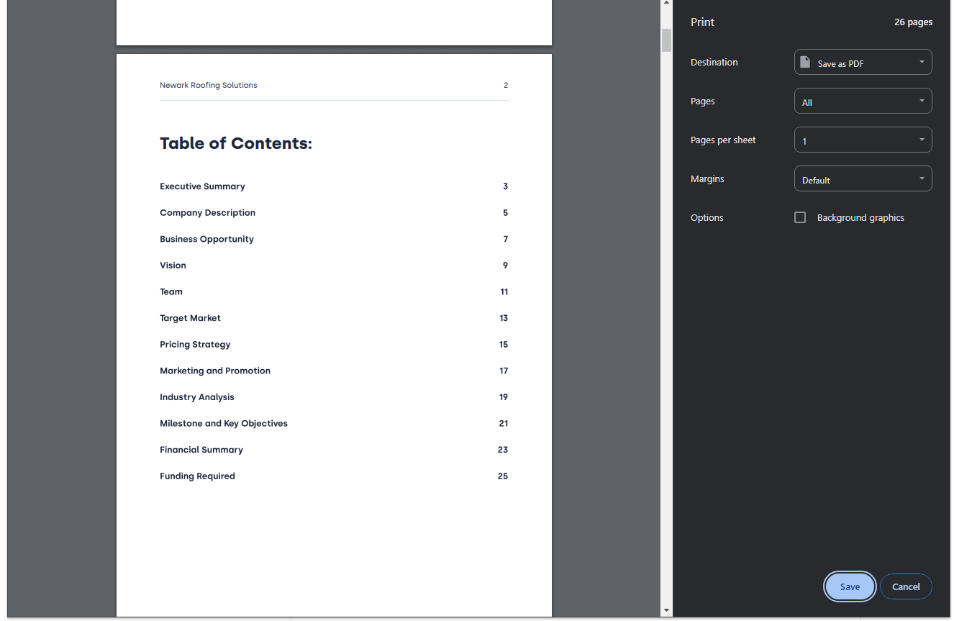Click the Pricing Strategy contents entry
The height and width of the screenshot is (621, 954).
(195, 345)
